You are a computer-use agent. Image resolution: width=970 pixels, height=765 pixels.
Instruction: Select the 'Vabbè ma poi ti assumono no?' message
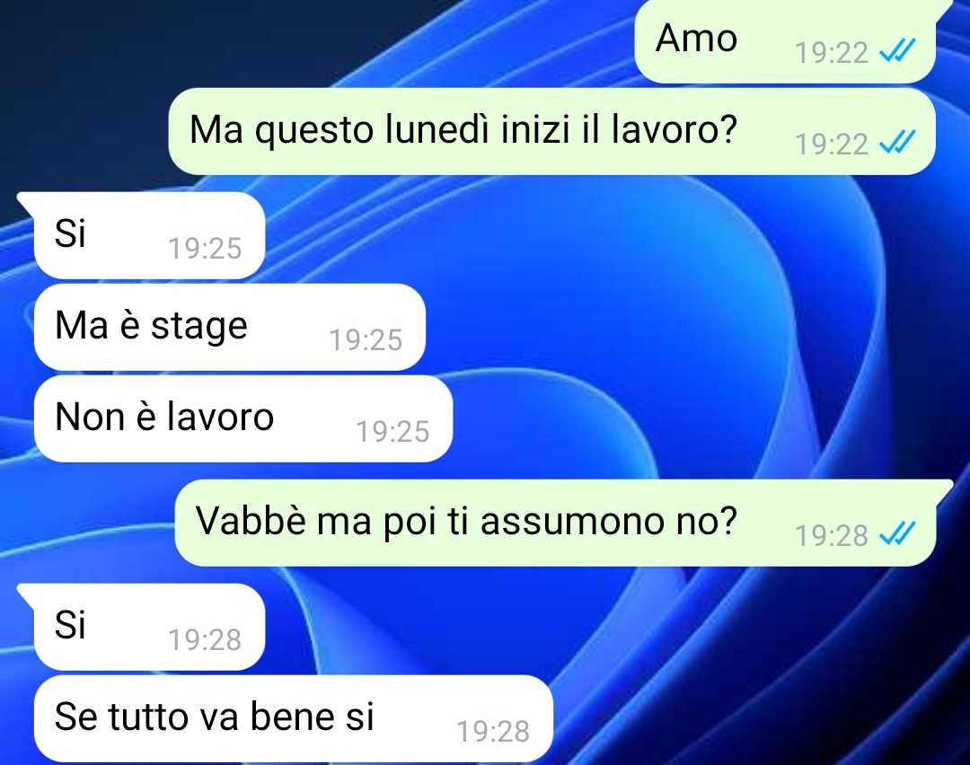point(555,523)
